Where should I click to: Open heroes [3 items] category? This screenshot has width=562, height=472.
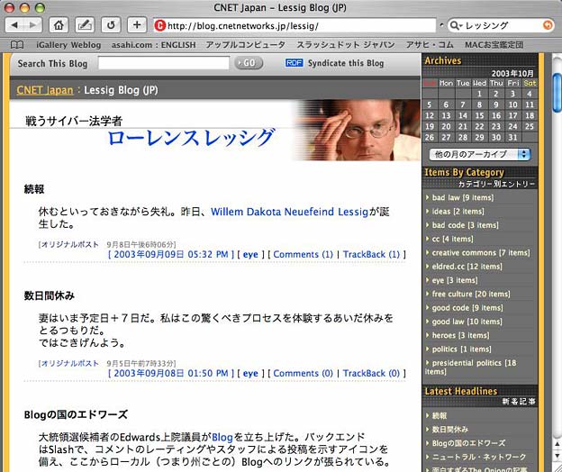coord(460,336)
